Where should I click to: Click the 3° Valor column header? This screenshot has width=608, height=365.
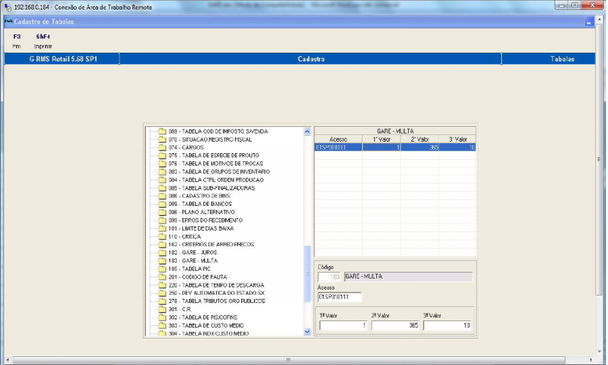tap(457, 139)
